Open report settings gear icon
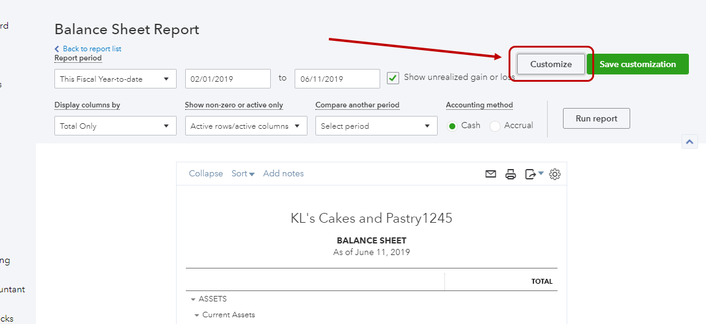Screen dimensions: 706x324 (554, 174)
